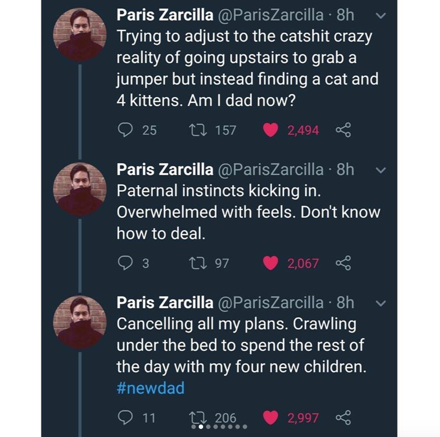Expand options chevron on the second tweet

381,170
